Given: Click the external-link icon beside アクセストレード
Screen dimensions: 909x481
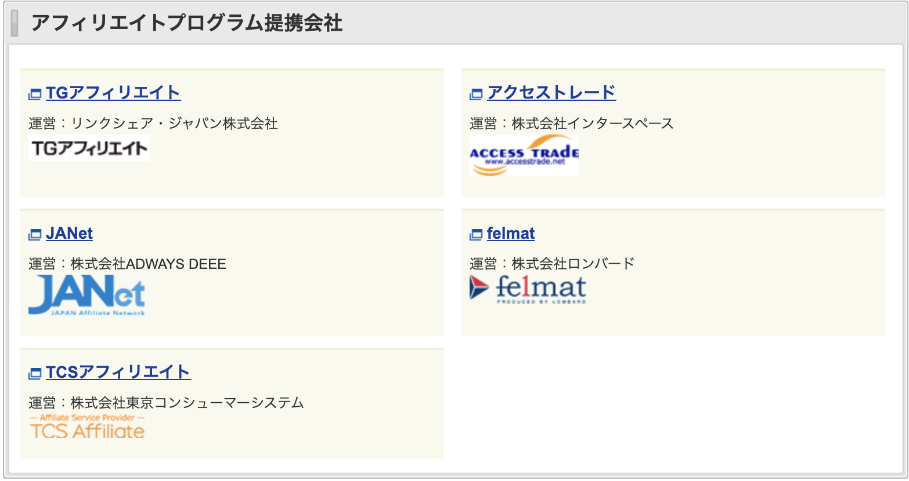Looking at the screenshot, I should (x=475, y=92).
